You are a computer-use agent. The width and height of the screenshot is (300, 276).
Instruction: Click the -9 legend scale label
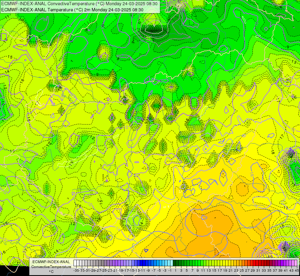(148, 271)
